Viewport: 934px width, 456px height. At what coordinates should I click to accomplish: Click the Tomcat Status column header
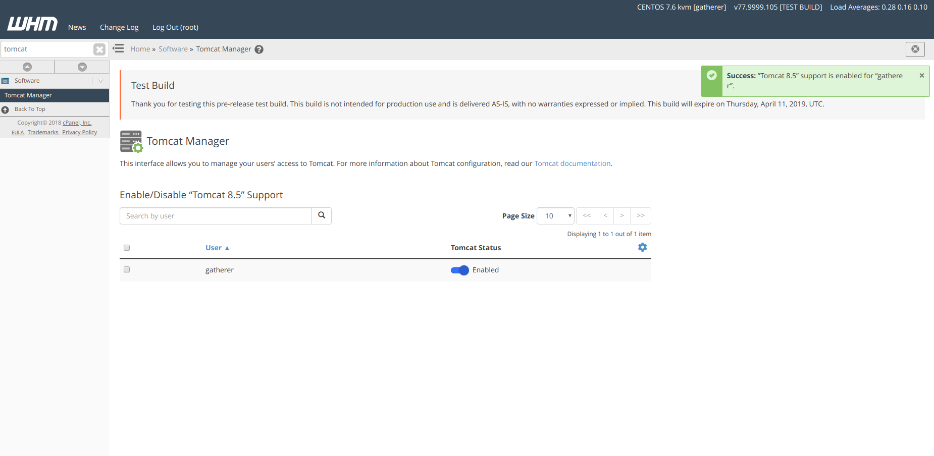(476, 248)
